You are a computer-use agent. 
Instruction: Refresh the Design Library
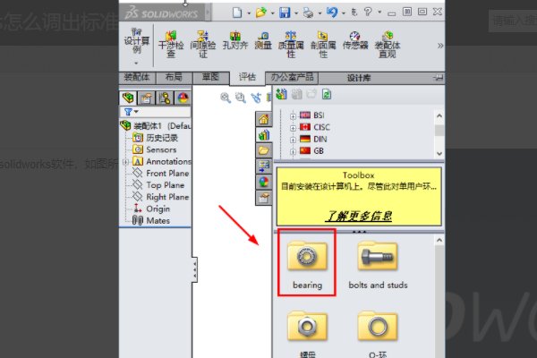click(x=327, y=94)
